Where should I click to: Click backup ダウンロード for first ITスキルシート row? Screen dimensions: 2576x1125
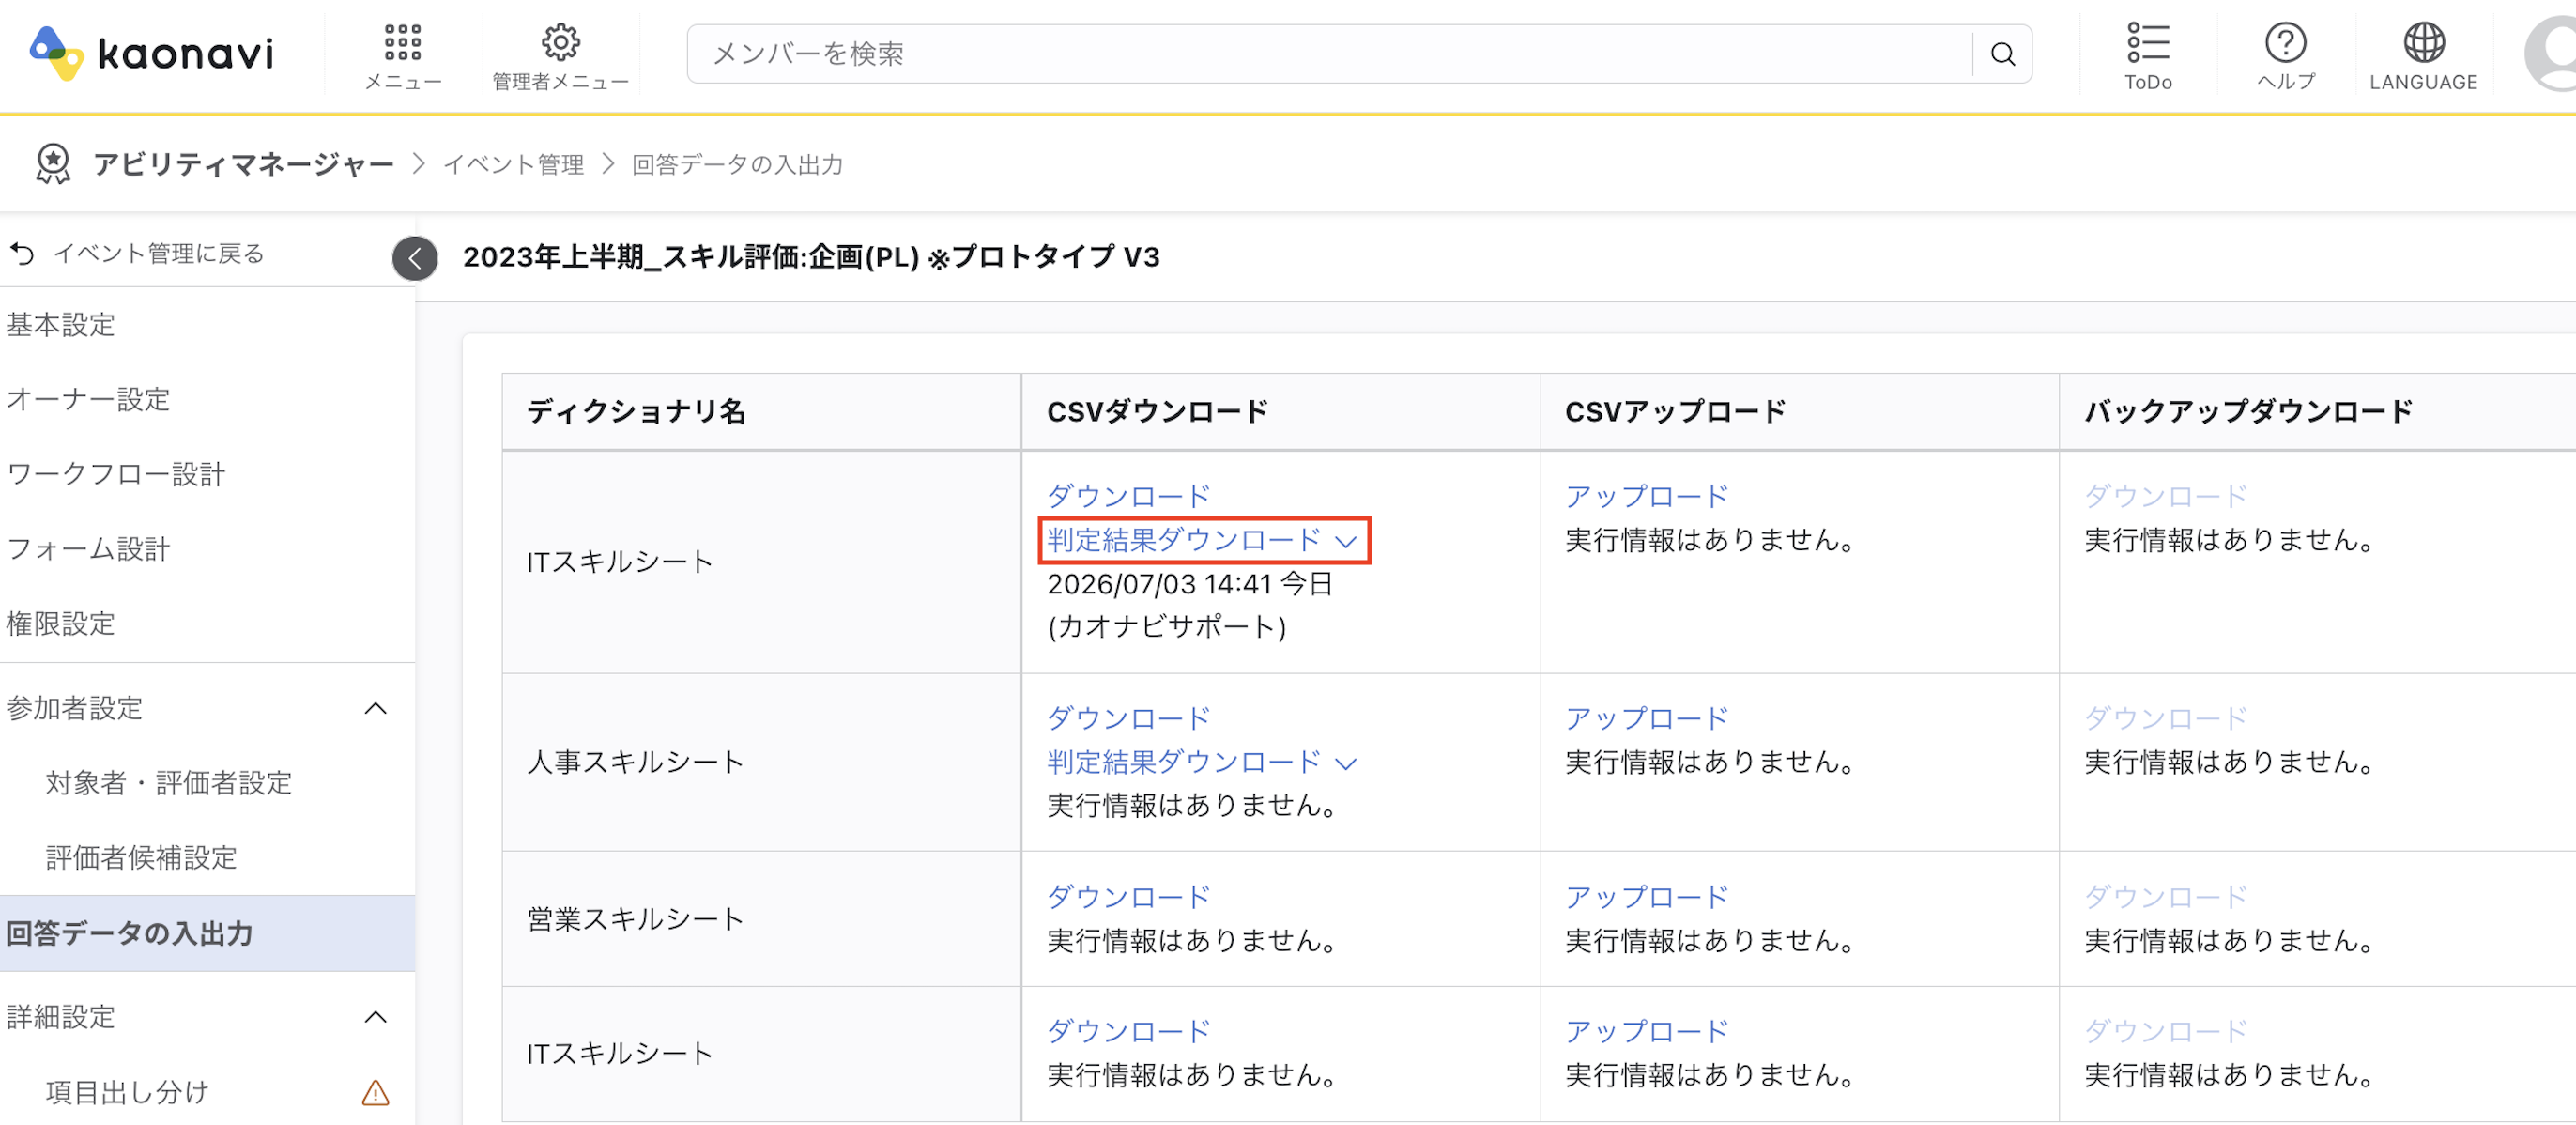pos(2166,496)
